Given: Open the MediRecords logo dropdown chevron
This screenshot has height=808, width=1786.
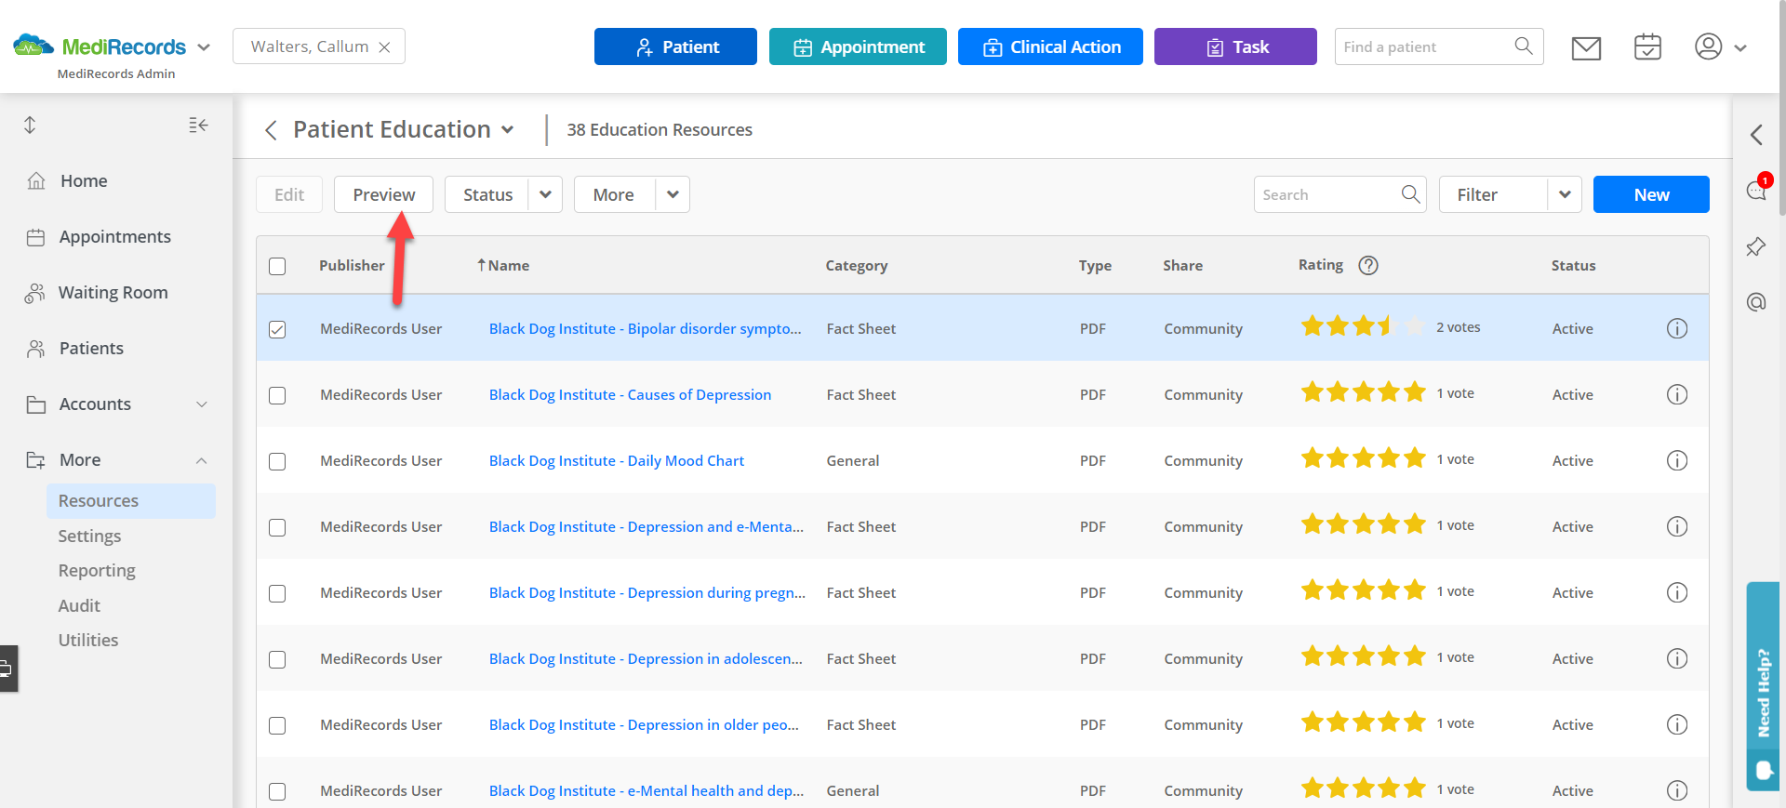Looking at the screenshot, I should click(204, 46).
